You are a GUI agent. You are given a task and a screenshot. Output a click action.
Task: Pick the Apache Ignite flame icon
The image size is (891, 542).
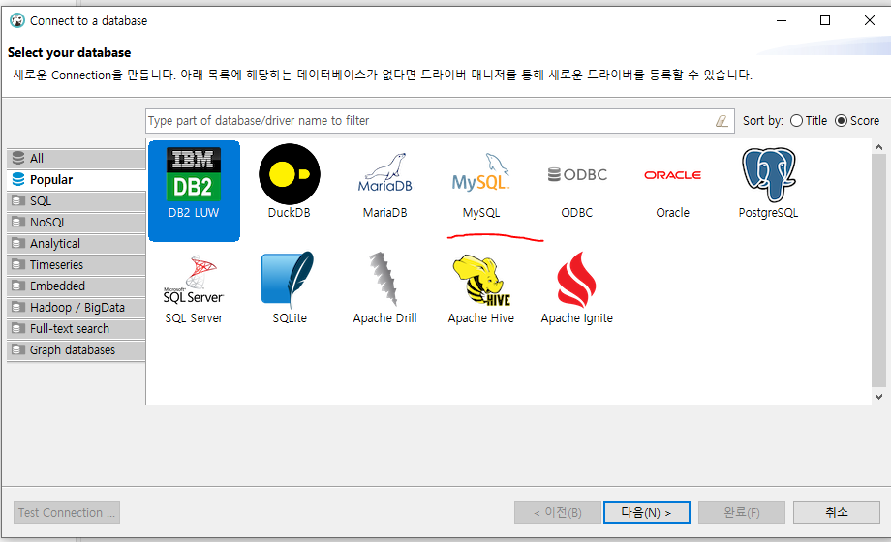point(577,280)
